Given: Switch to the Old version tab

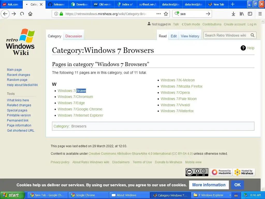Looking at the screenshot, I should [103, 4].
